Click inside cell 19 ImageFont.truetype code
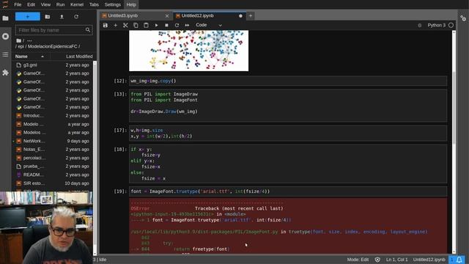Image resolution: width=469 pixels, height=264 pixels. tap(288, 191)
